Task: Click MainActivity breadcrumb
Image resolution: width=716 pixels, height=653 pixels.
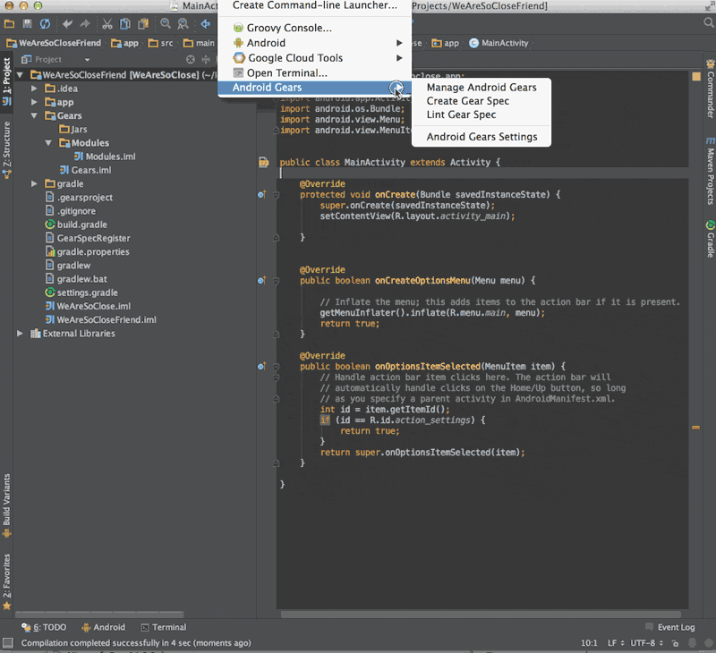Action: 499,43
